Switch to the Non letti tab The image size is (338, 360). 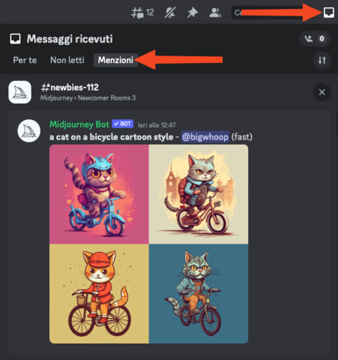(x=67, y=60)
